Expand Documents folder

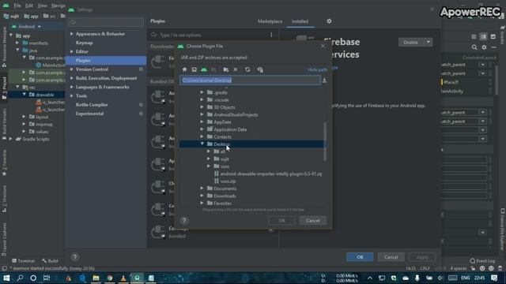point(202,189)
